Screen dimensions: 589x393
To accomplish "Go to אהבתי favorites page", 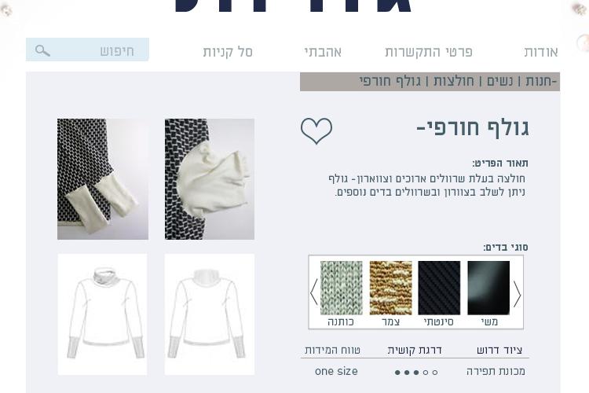I will 323,52.
